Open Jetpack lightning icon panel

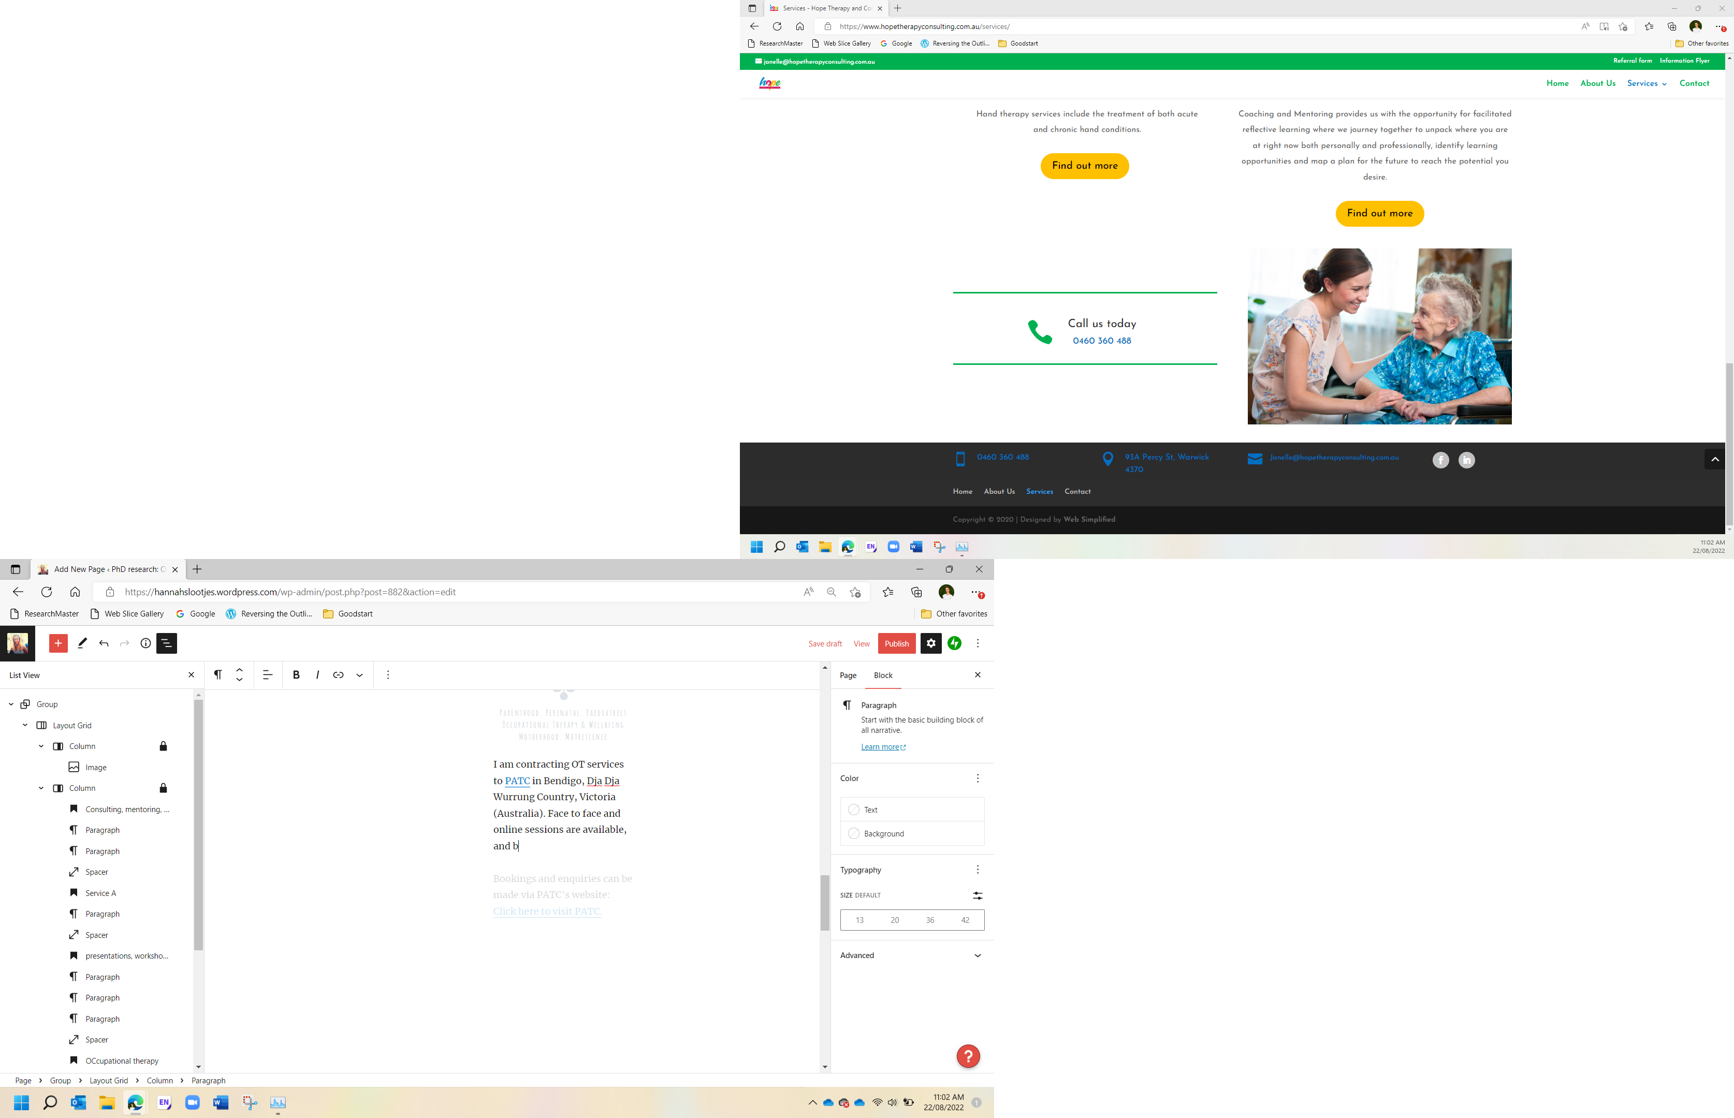click(955, 643)
